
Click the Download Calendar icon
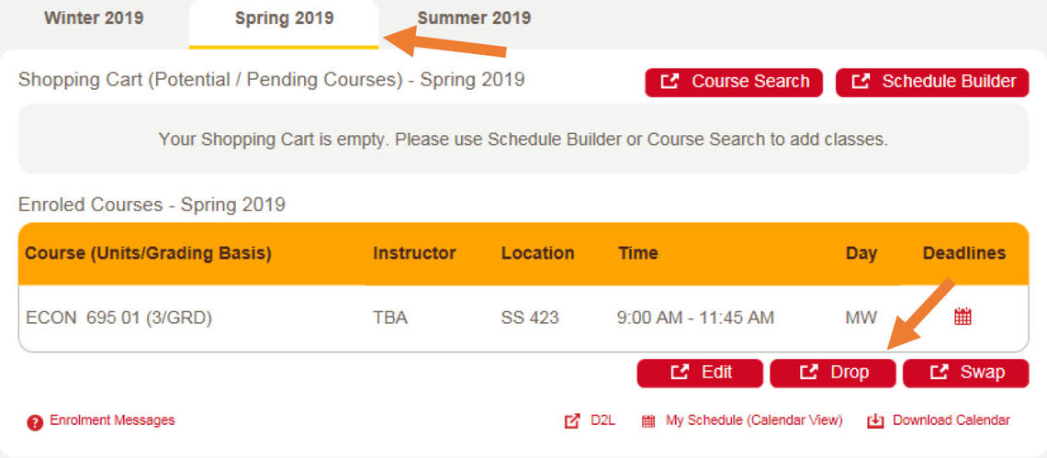click(x=875, y=421)
